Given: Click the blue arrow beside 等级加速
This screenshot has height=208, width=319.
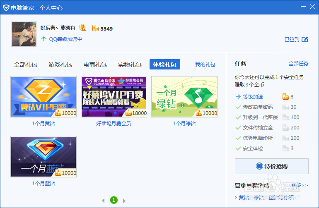Looking at the screenshot, I should (x=238, y=97).
